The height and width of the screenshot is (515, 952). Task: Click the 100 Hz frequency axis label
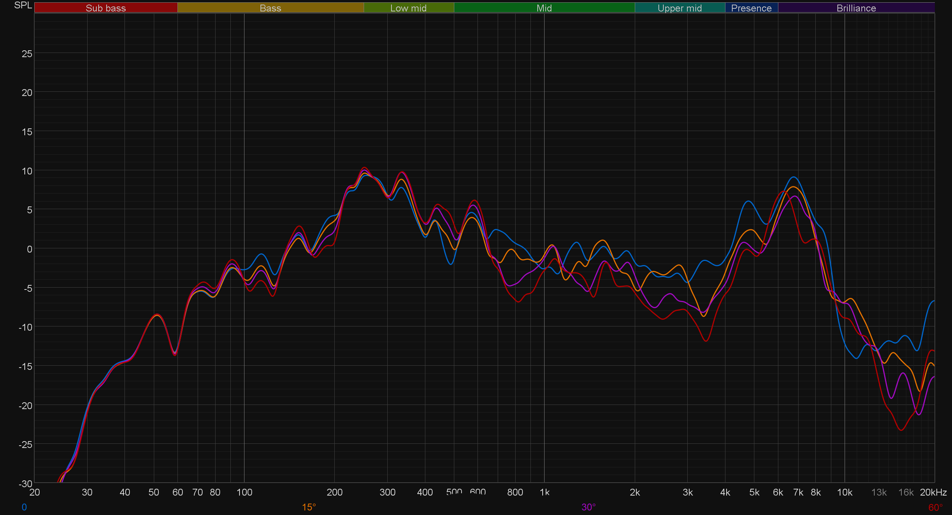244,492
